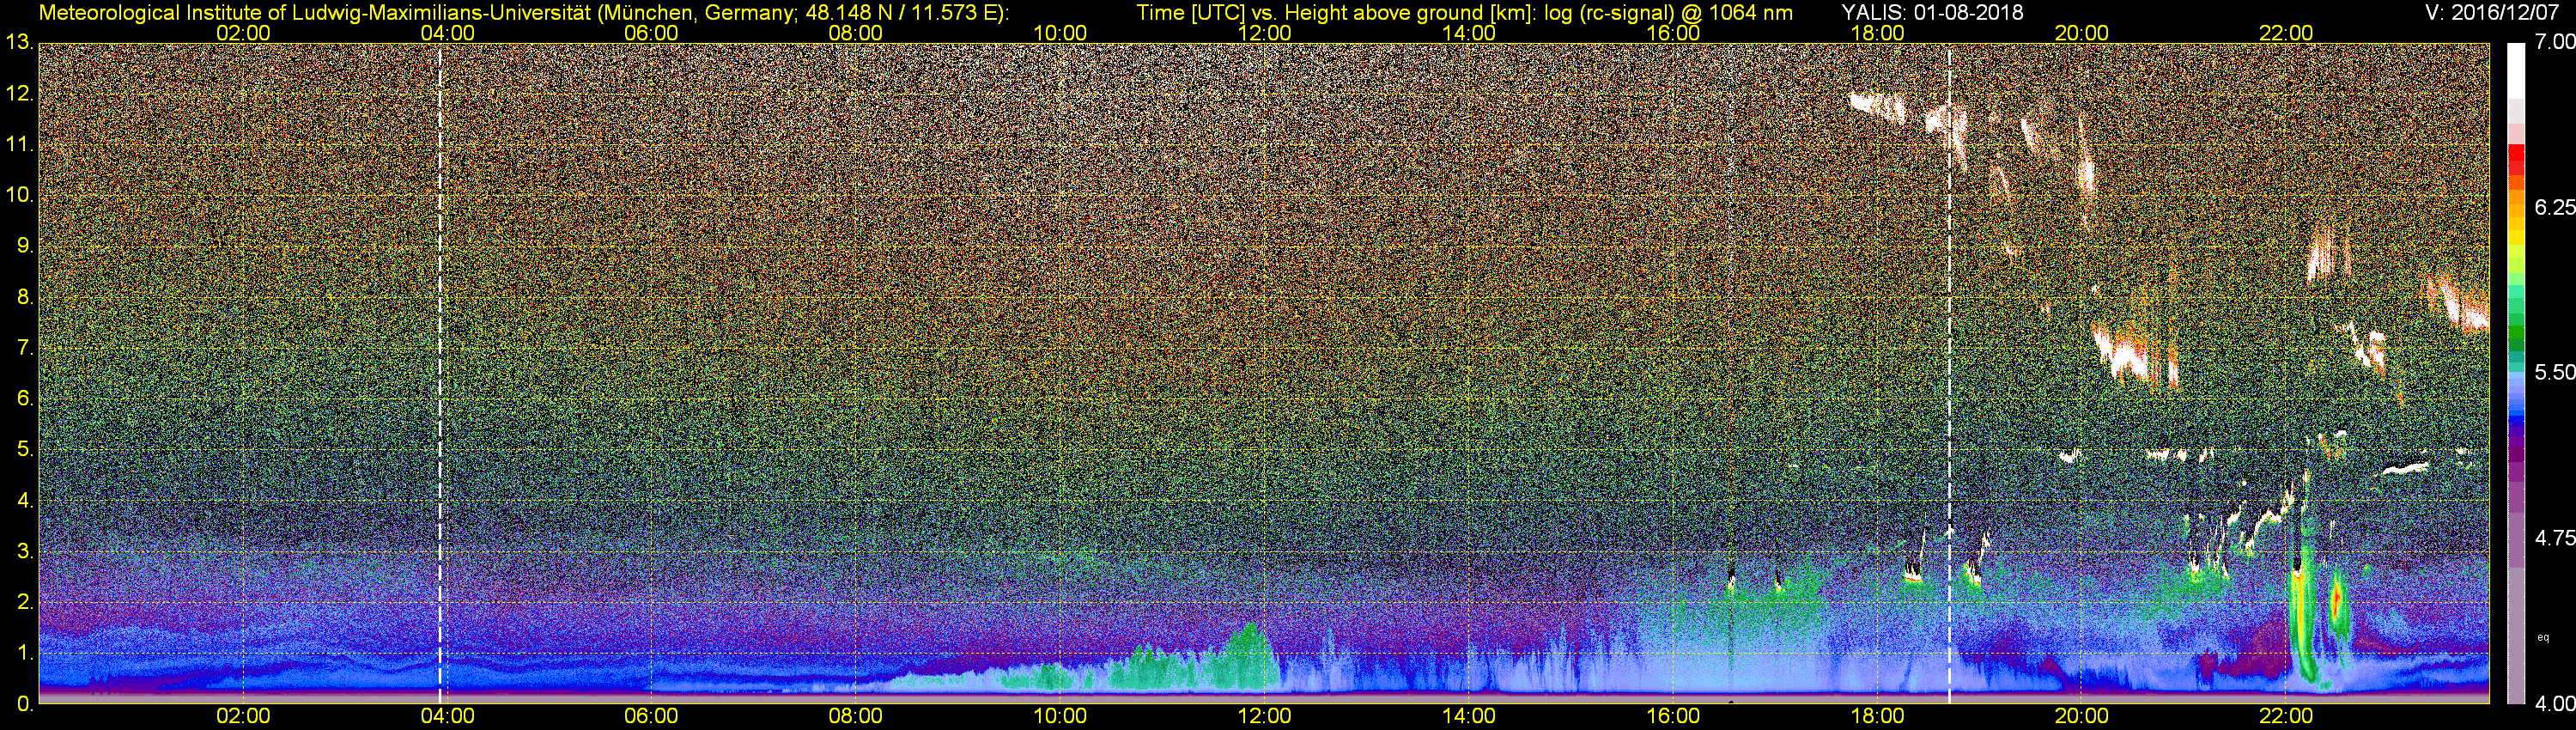Click the white dashed vertical line at 04:00

[440, 373]
